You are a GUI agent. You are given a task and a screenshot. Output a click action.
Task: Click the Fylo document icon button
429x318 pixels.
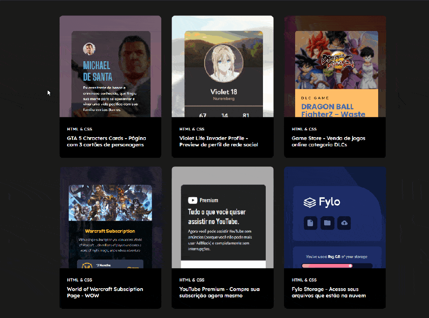(x=311, y=223)
